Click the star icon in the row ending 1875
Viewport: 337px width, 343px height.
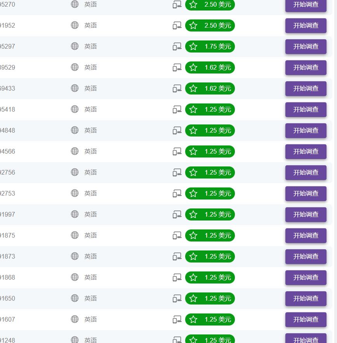[x=193, y=235]
